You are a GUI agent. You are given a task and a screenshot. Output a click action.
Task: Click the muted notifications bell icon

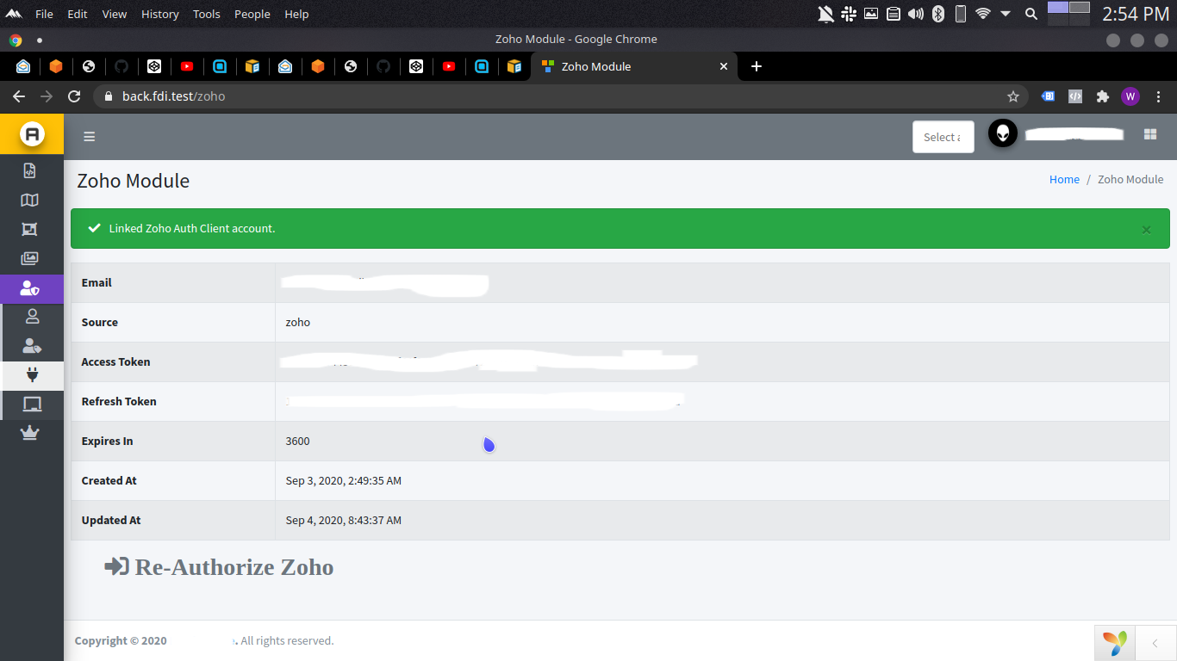(825, 14)
